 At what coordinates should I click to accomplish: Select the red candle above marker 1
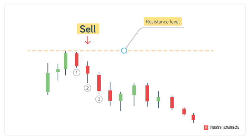pos(77,60)
